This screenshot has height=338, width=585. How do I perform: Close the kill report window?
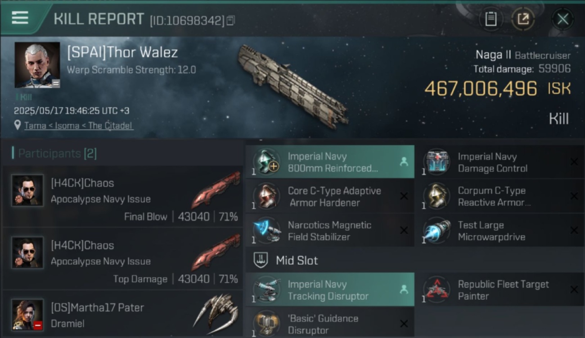tap(562, 19)
